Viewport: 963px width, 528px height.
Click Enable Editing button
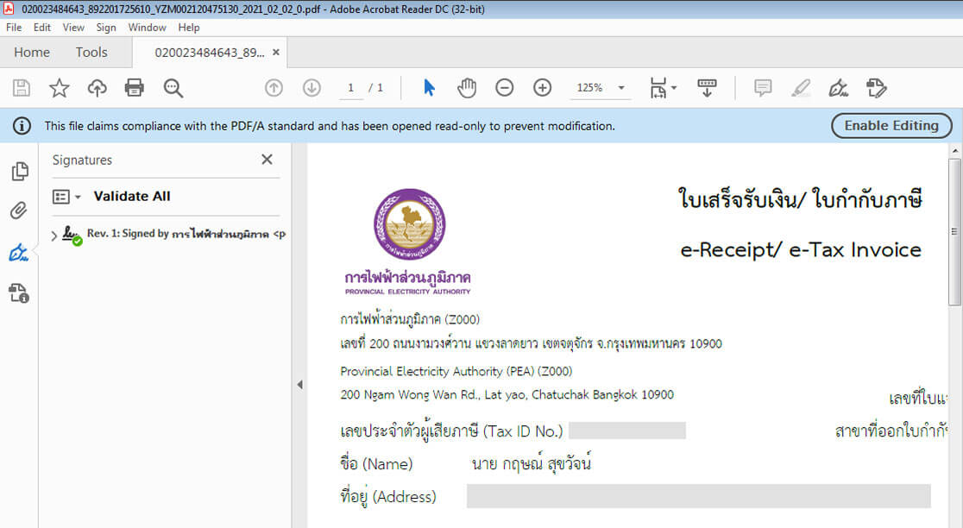click(891, 126)
